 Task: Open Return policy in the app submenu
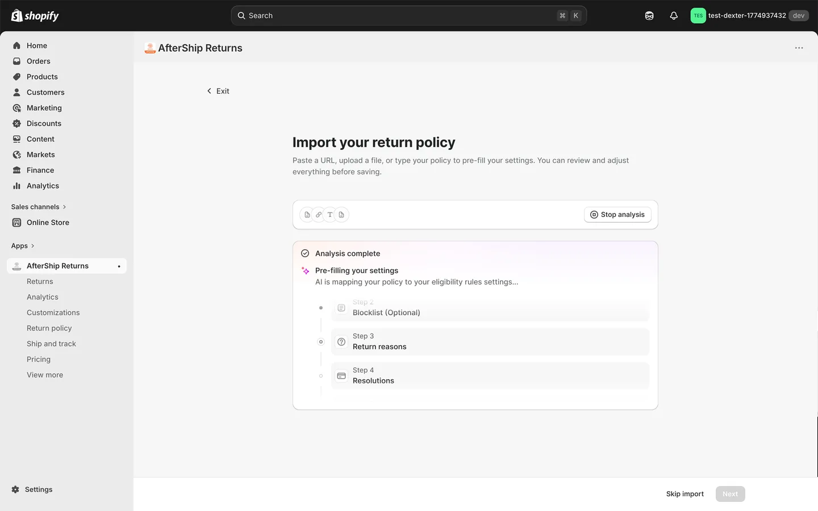(49, 328)
